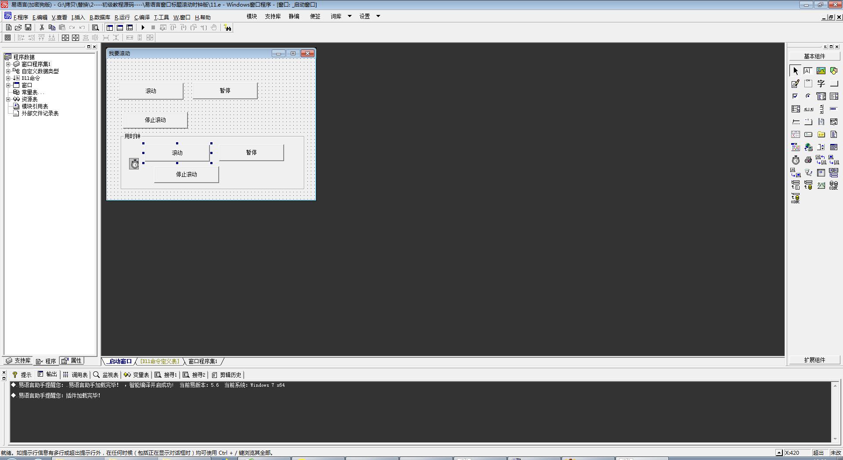Click the Save floppy disk icon
This screenshot has width=843, height=460.
tap(28, 28)
